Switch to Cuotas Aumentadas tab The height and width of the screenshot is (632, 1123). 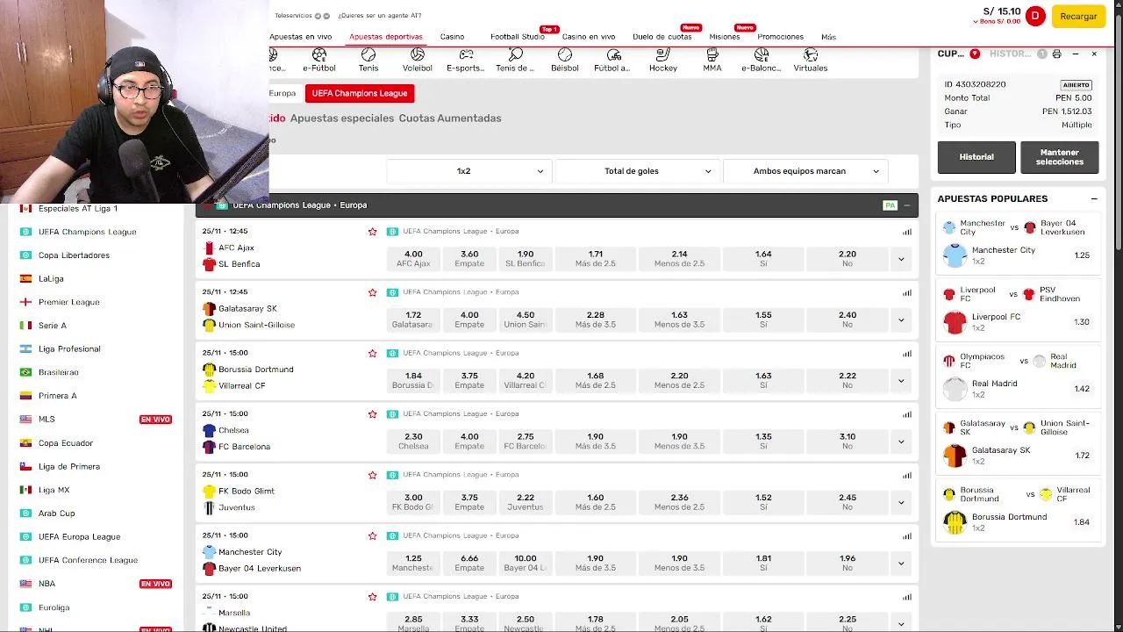pyautogui.click(x=450, y=118)
